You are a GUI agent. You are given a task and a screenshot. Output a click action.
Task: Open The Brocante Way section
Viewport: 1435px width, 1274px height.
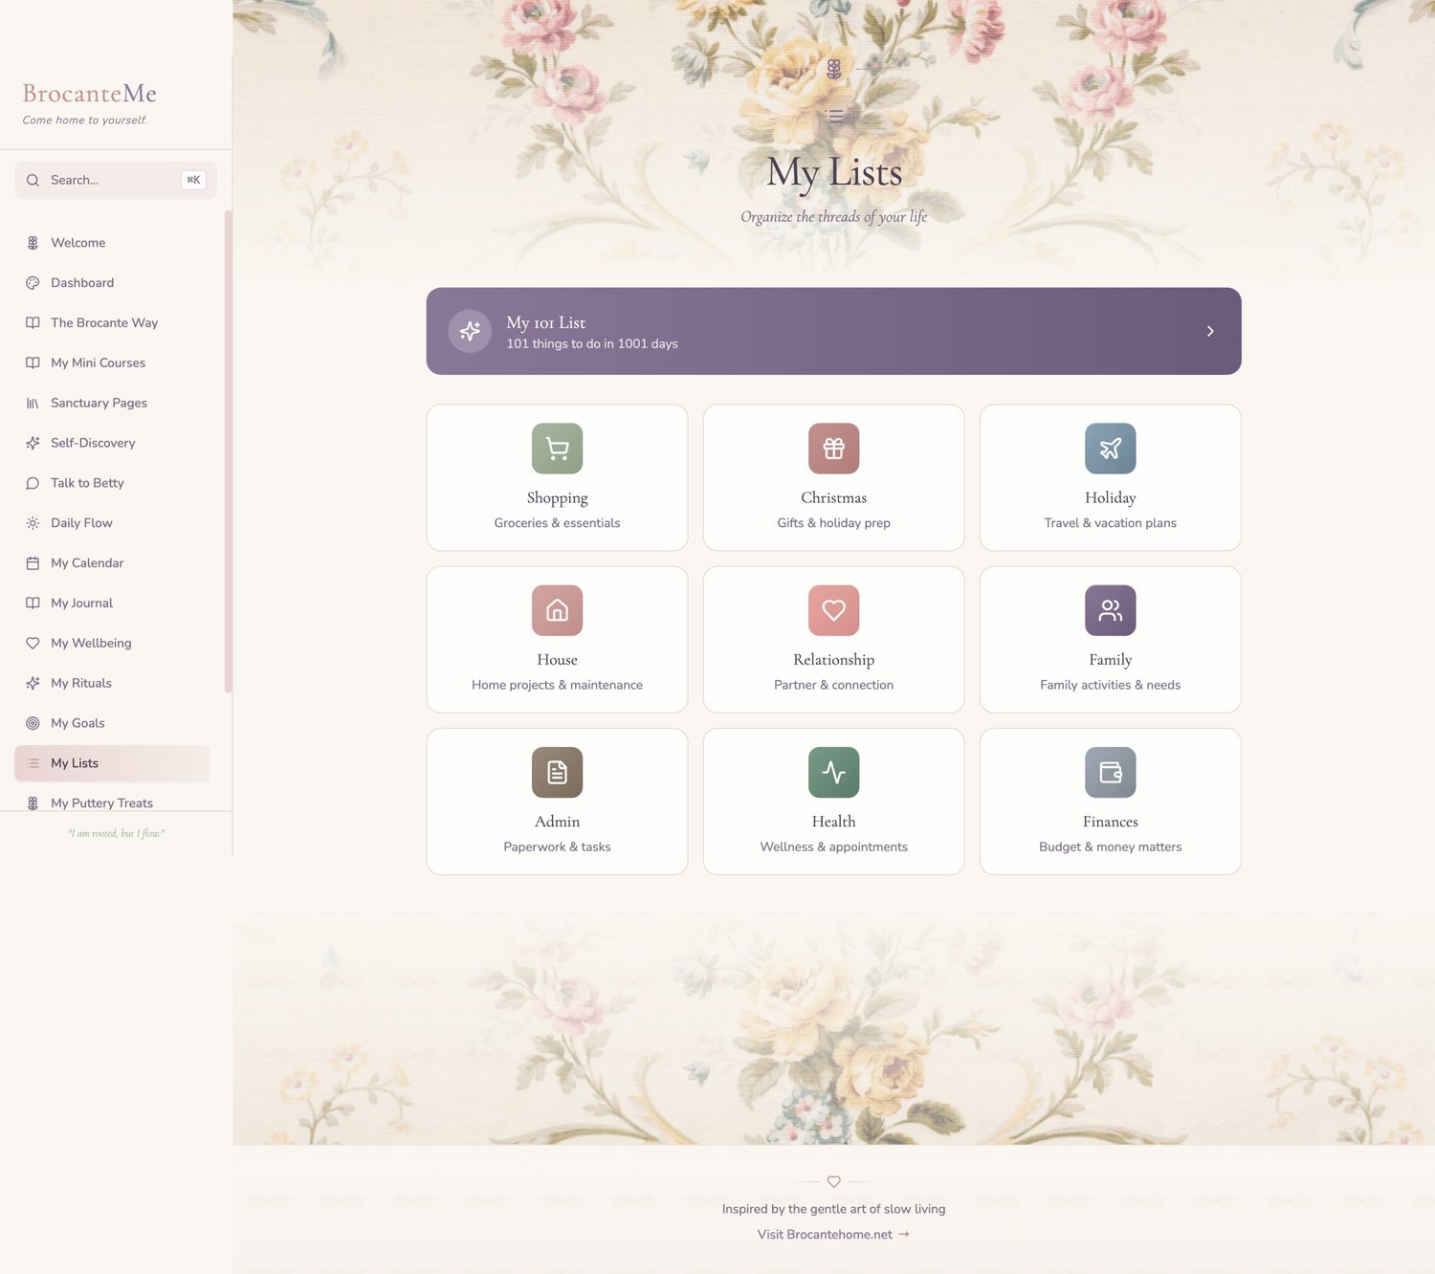(112, 323)
